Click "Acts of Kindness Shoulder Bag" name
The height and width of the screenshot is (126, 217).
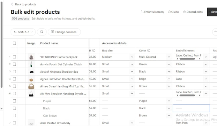pyautogui.click(x=59, y=72)
